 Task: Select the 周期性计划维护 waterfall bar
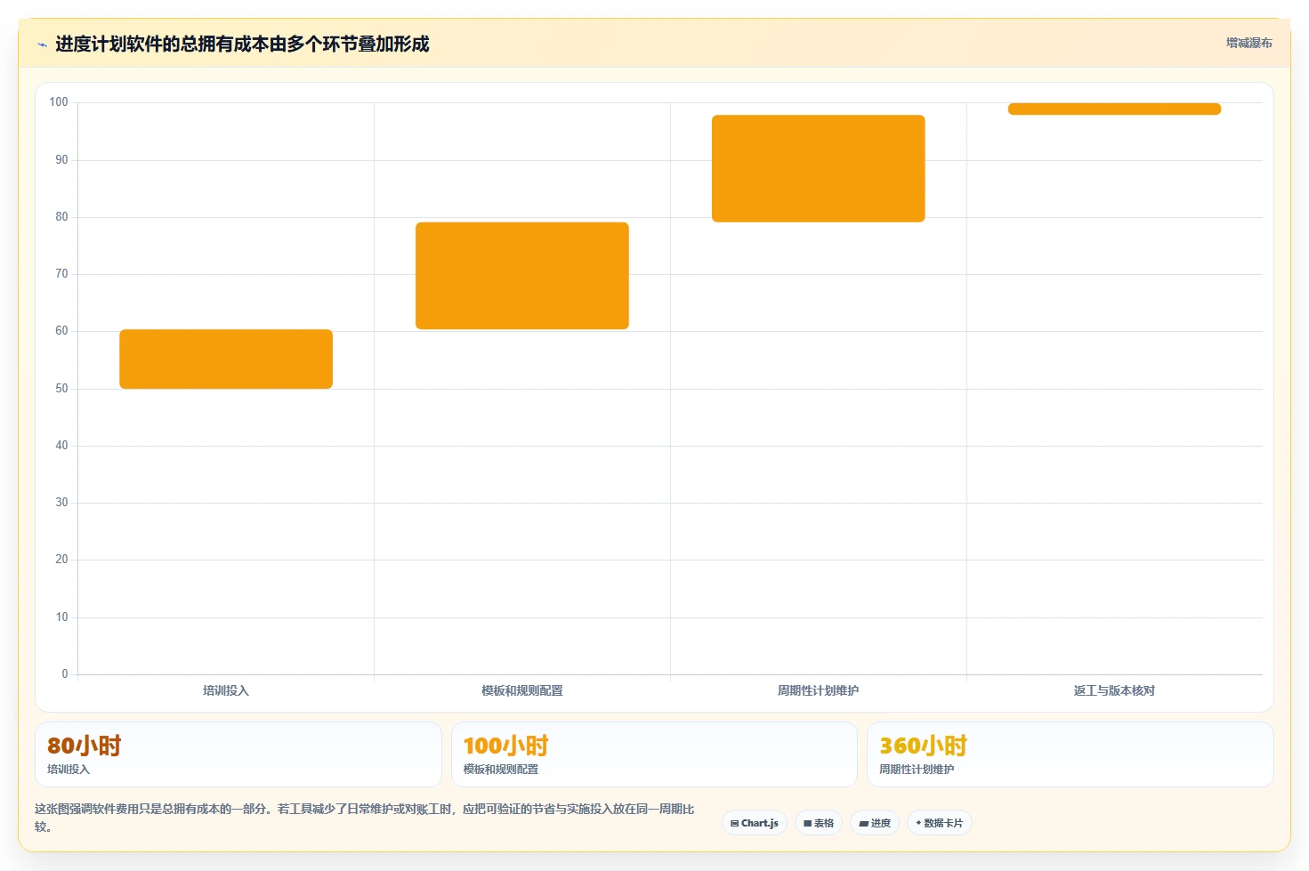819,168
